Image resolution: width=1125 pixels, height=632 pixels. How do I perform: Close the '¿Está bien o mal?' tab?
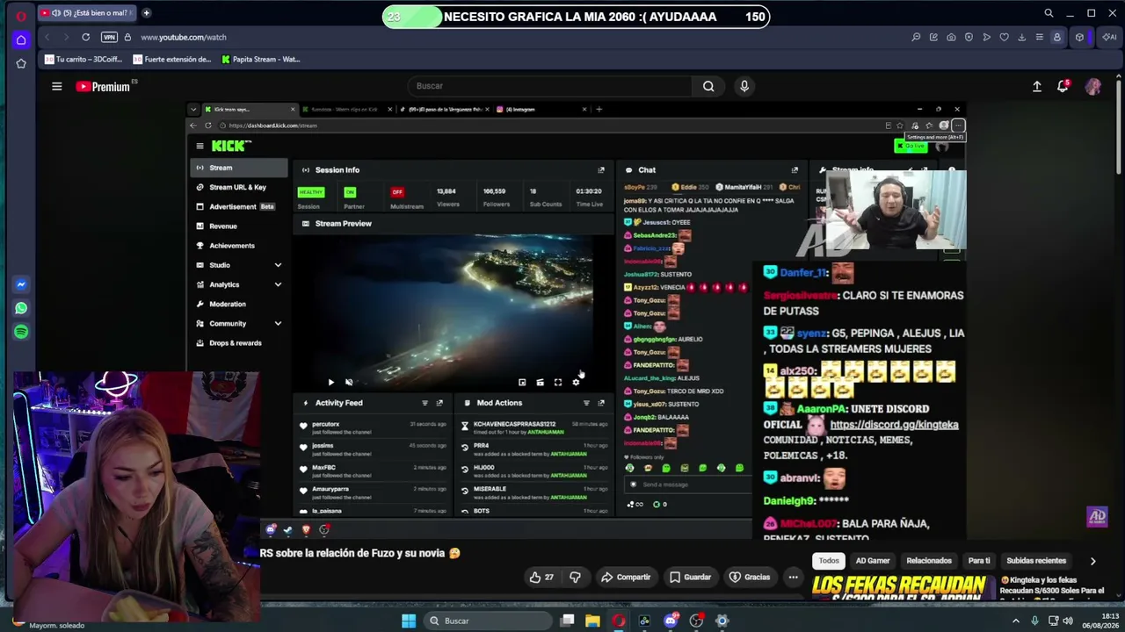[133, 13]
